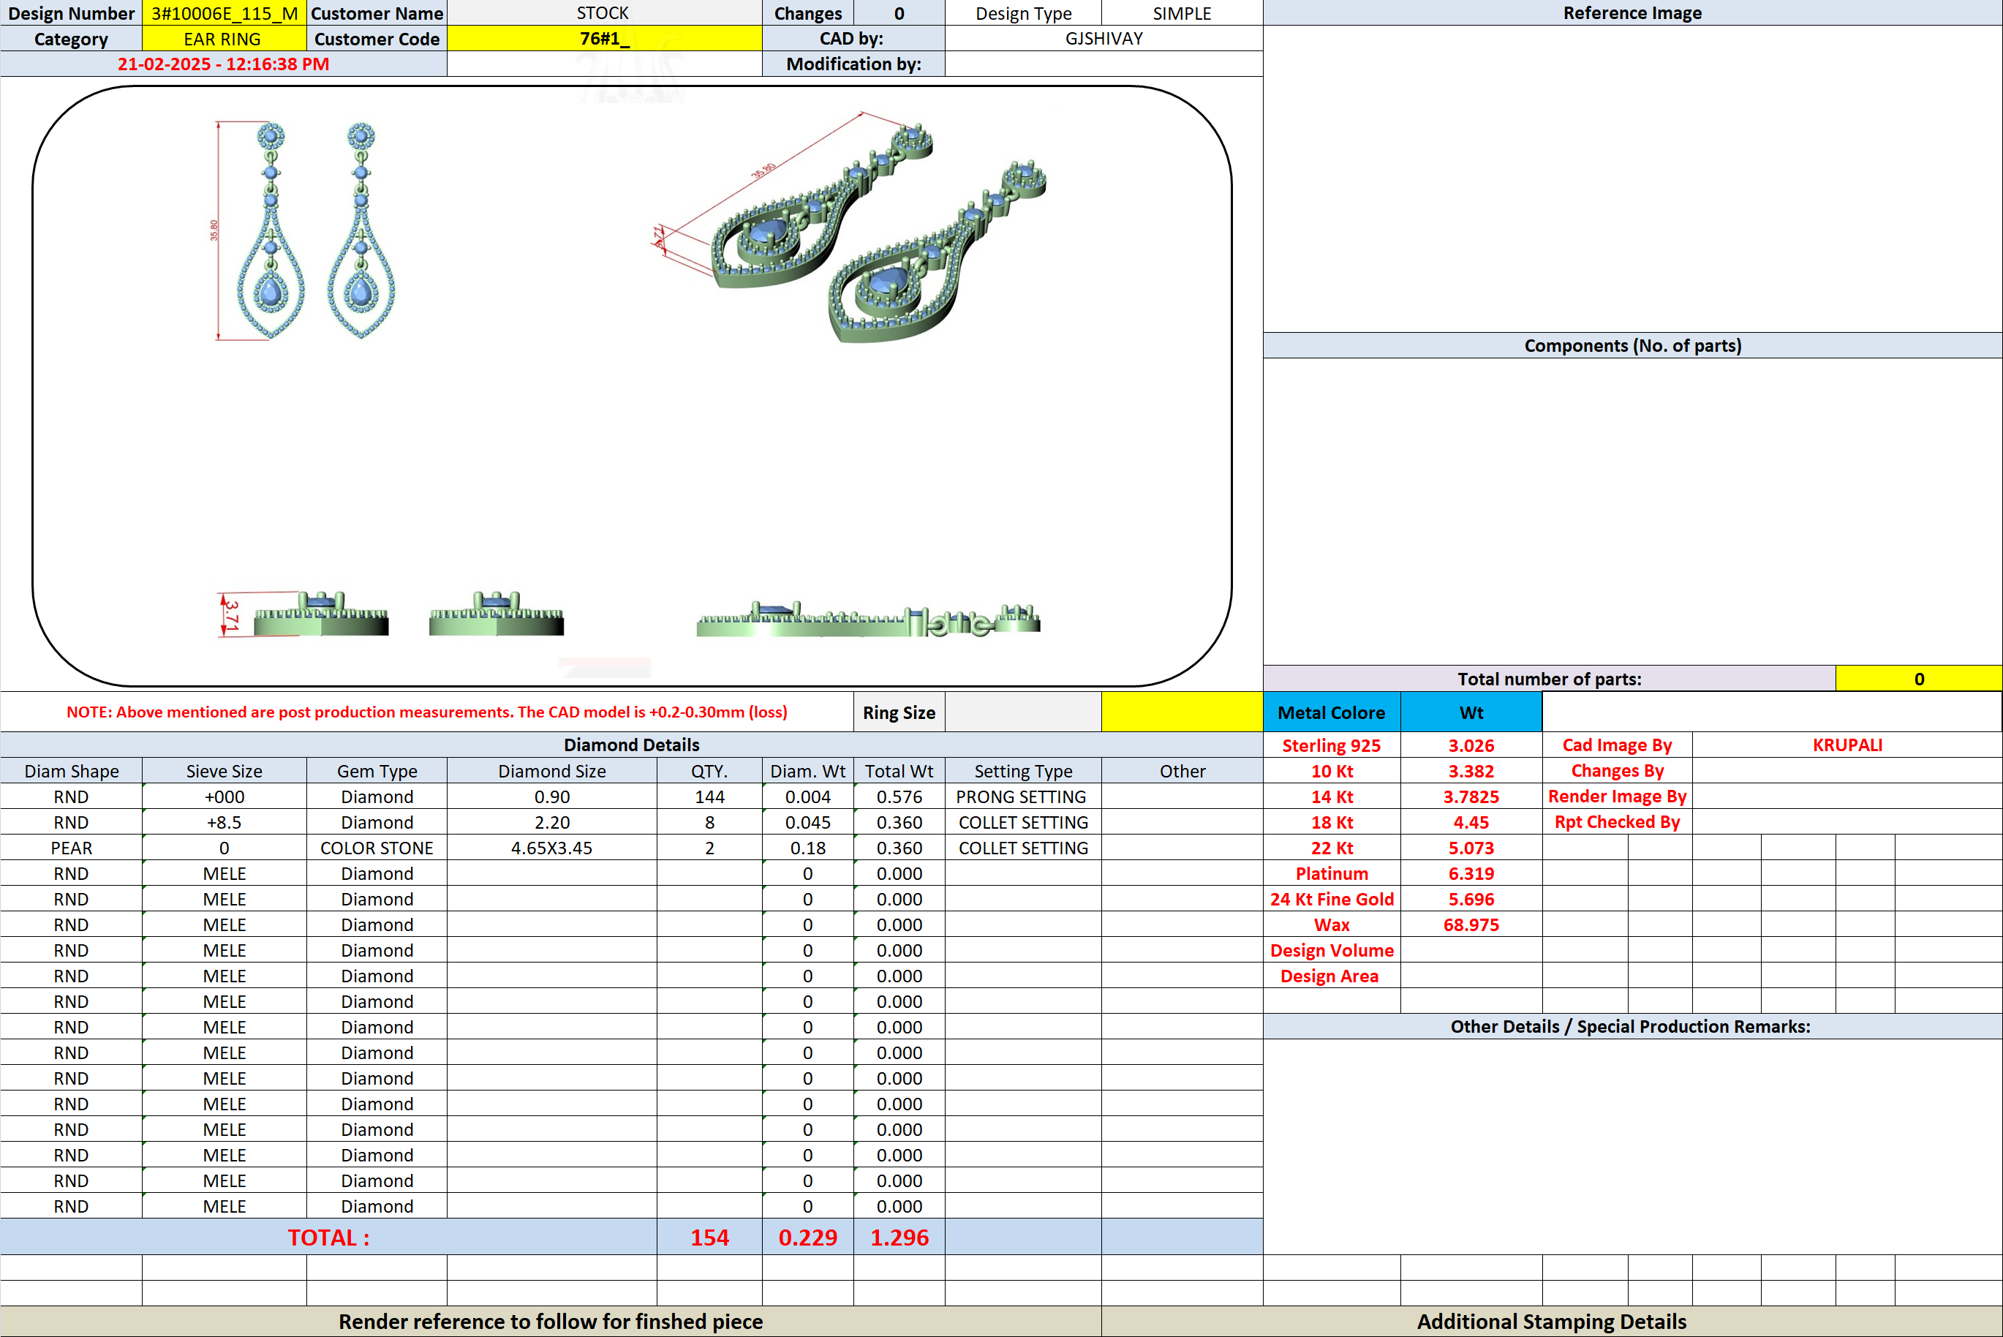
Task: Click the SIMPLE design type cell
Action: click(1182, 12)
